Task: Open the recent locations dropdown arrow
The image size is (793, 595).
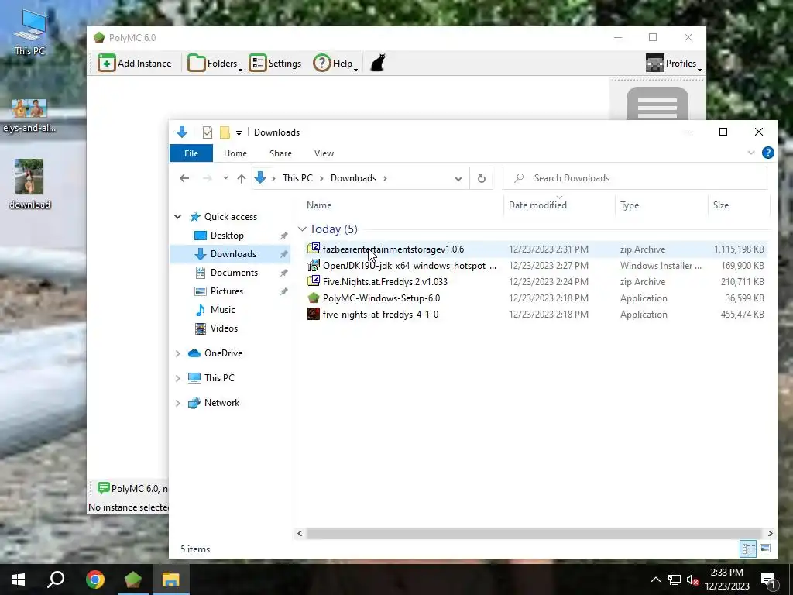Action: tap(225, 178)
